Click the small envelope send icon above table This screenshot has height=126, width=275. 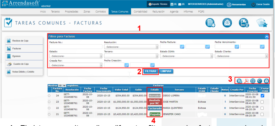click(266, 81)
